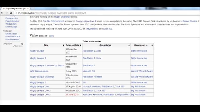Click Create a book link

click(11, 34)
